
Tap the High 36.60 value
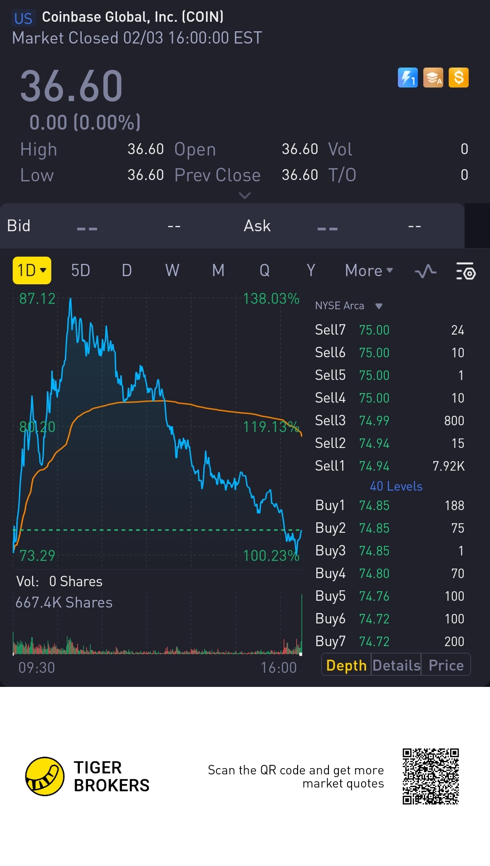pyautogui.click(x=146, y=149)
